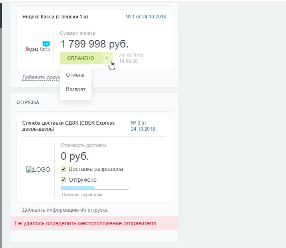The width and height of the screenshot is (286, 248).
Task: Click the Ожидает обработки status text
Action: [x=82, y=194]
